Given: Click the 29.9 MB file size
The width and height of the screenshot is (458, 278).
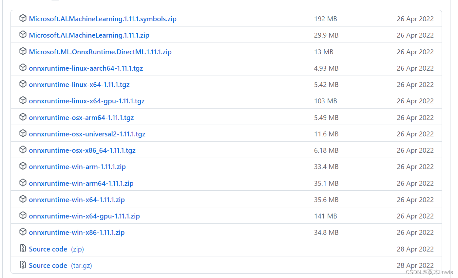Looking at the screenshot, I should 326,35.
